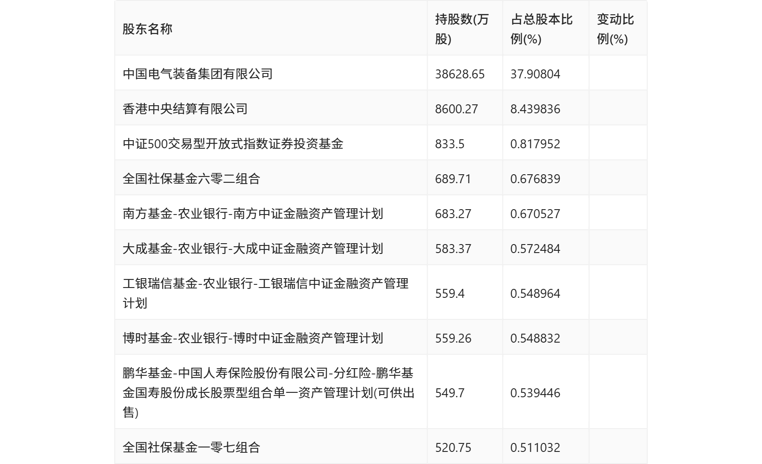Select shareholder 中国电气装备集团有限公司
The width and height of the screenshot is (762, 464).
point(198,74)
